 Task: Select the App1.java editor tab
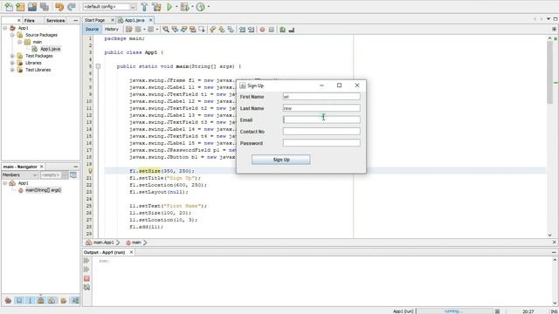tap(135, 20)
